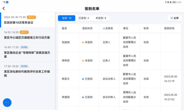Open the 区政府第10次常务会议 meeting item
Viewport: 184px width, 110px height.
[28, 20]
